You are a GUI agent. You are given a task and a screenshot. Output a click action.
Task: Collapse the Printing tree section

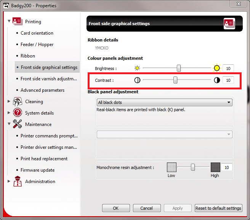[9, 21]
